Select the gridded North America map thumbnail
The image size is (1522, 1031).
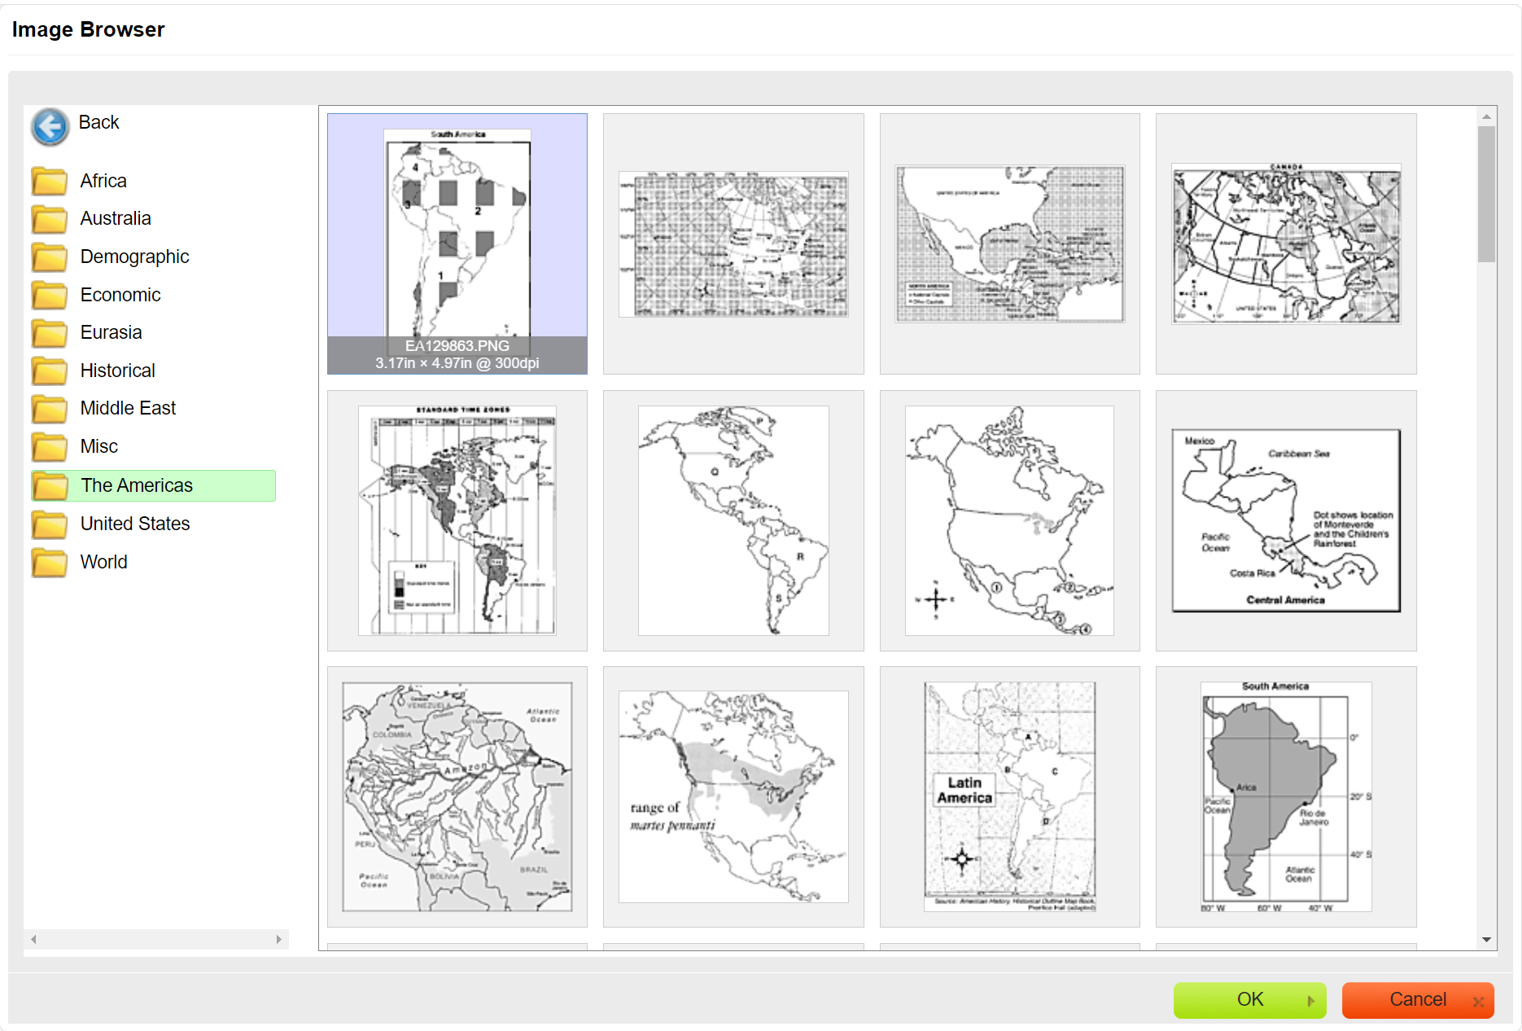[x=733, y=243]
